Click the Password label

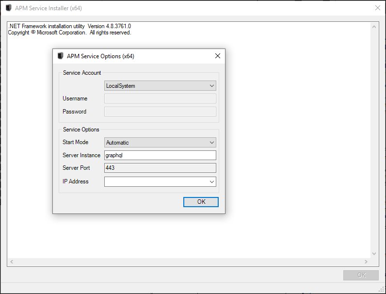(x=74, y=112)
